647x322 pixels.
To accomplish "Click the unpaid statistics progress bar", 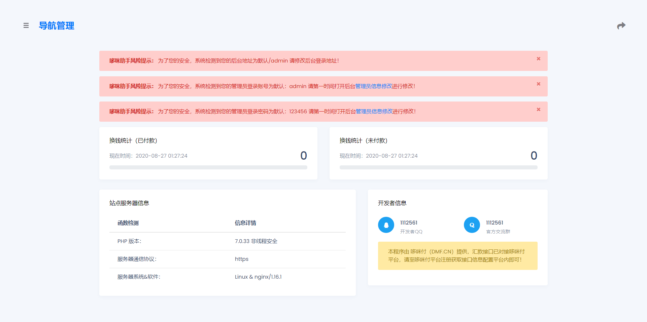I will coord(438,167).
